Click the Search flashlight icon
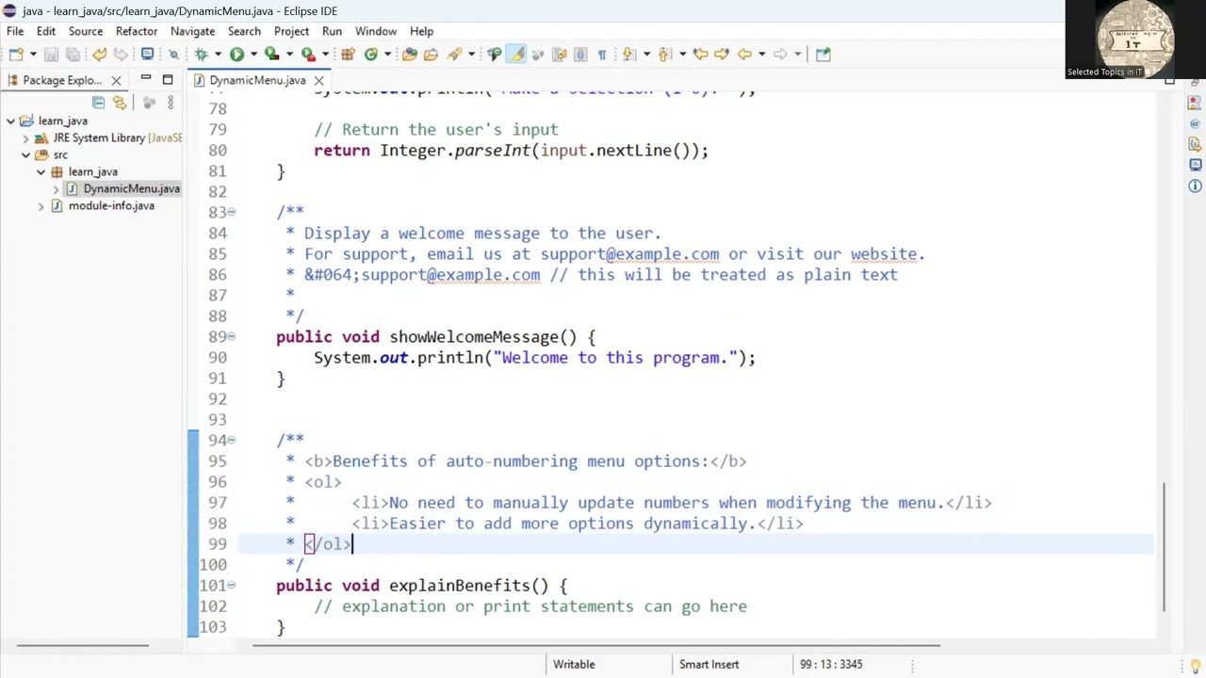 point(454,54)
